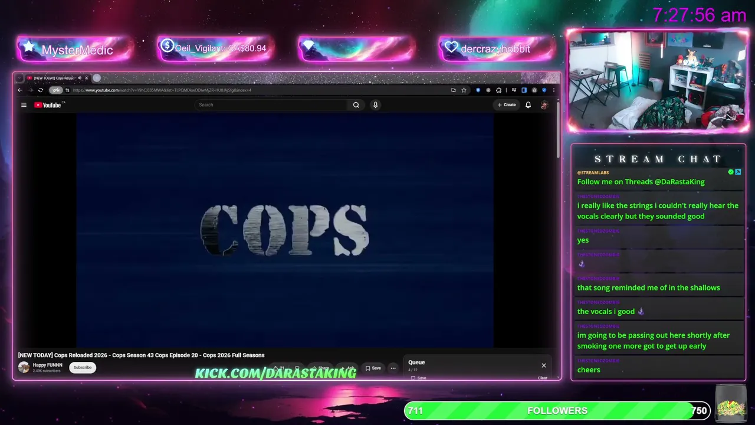Open the tab search dropdown button
755x425 pixels.
point(19,78)
